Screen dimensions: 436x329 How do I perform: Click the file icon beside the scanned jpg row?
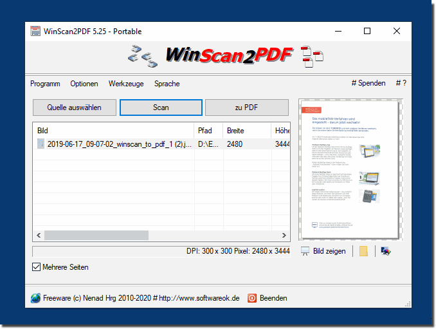41,144
